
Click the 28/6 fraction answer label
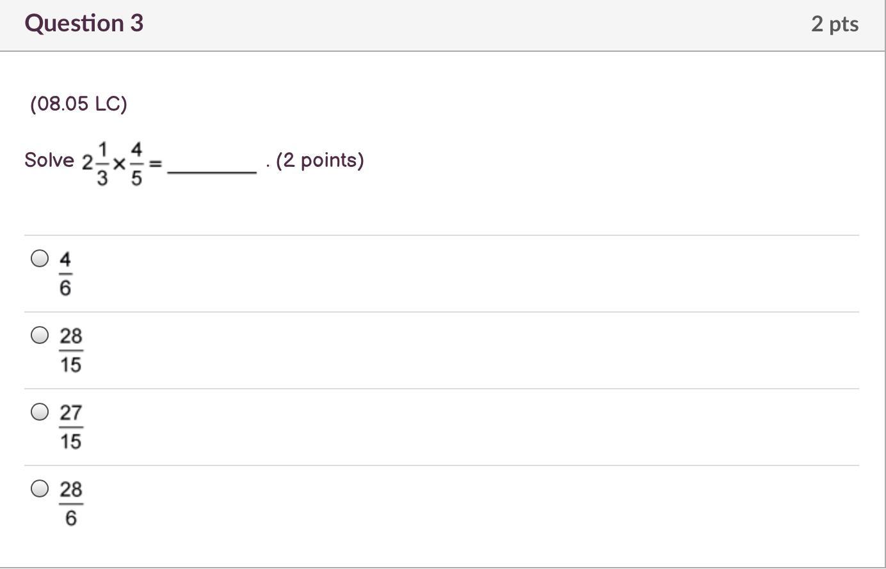[x=70, y=504]
